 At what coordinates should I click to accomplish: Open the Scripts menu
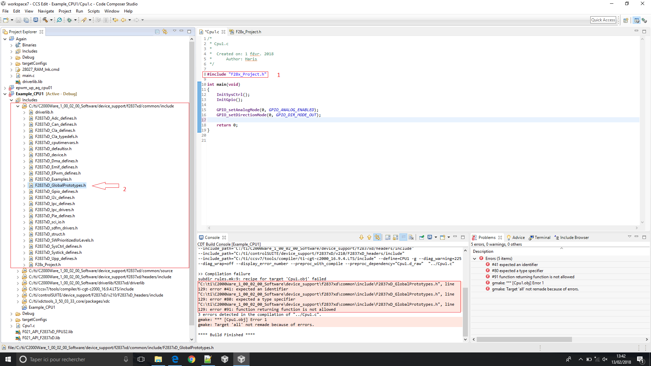[x=94, y=11]
